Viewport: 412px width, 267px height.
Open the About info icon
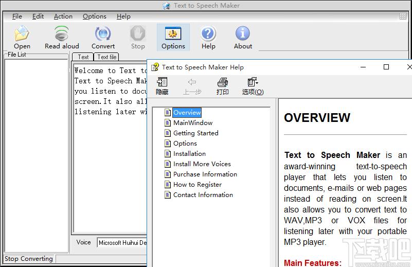[243, 33]
